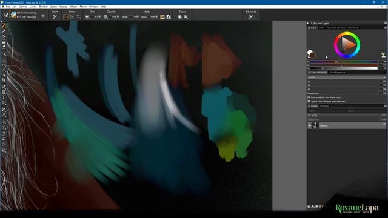Open the color variability mode dropdown
The height and width of the screenshot is (218, 388).
coord(346,78)
